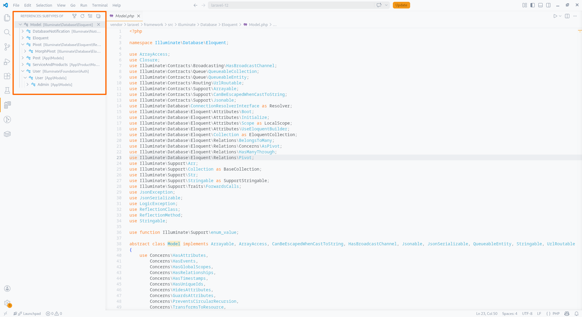
Task: Collapse the User Illuminate\Foundation\Auth node
Action: [x=23, y=71]
